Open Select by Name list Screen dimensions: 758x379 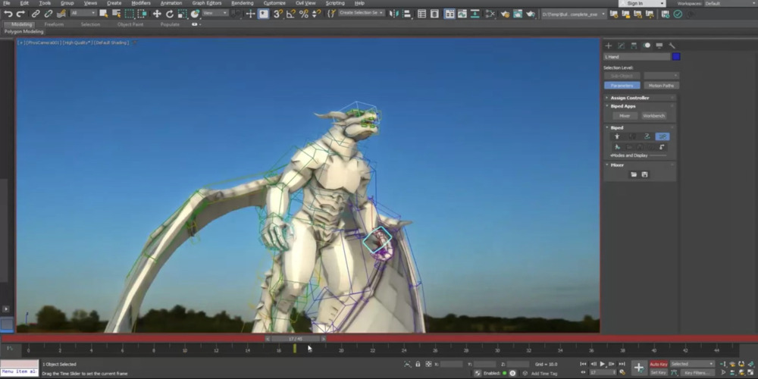pos(116,14)
